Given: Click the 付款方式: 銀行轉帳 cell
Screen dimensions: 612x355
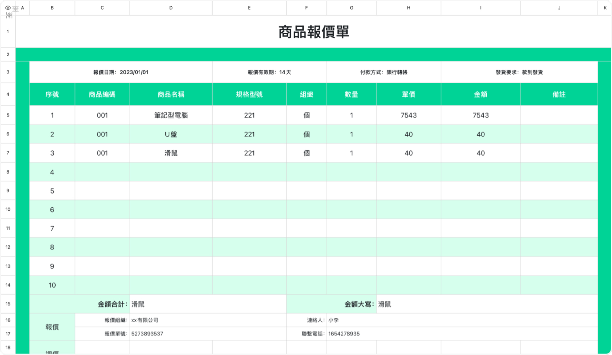Looking at the screenshot, I should [384, 72].
